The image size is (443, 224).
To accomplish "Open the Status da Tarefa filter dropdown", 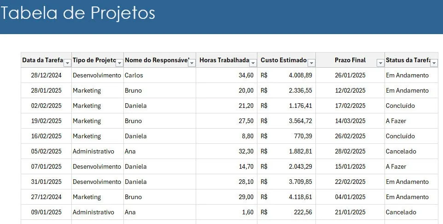I will point(434,63).
